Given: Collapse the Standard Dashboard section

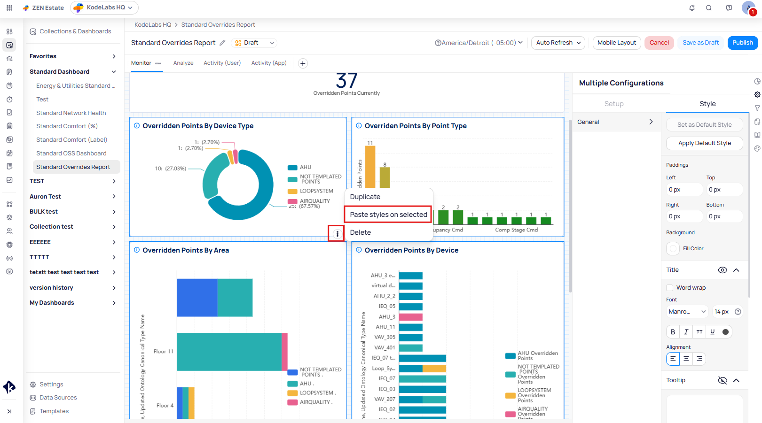Looking at the screenshot, I should (114, 72).
